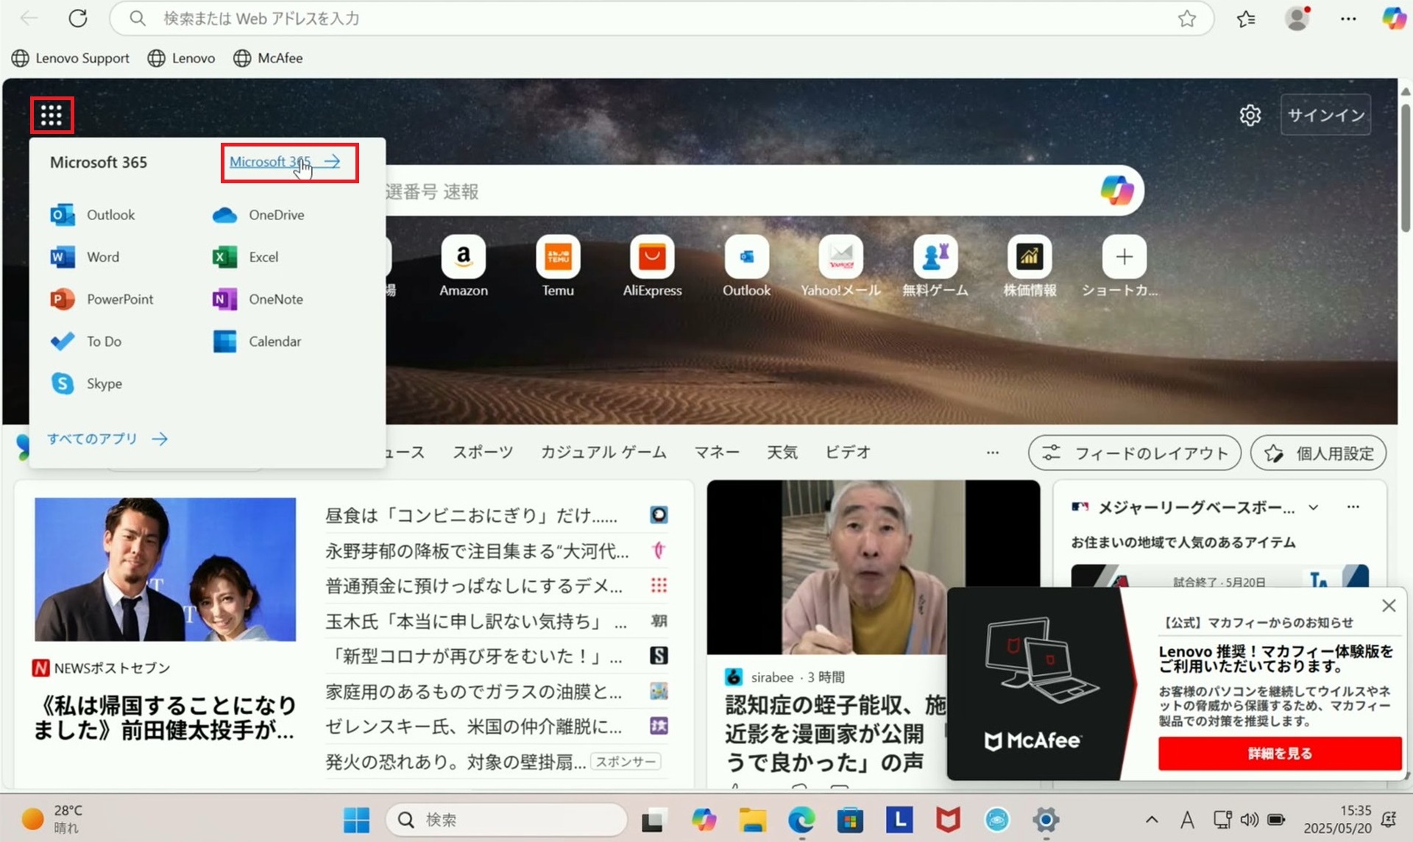Screen dimensions: 1413x842
Task: Open Copilot sidebar from the toolbar
Action: pyautogui.click(x=1394, y=18)
